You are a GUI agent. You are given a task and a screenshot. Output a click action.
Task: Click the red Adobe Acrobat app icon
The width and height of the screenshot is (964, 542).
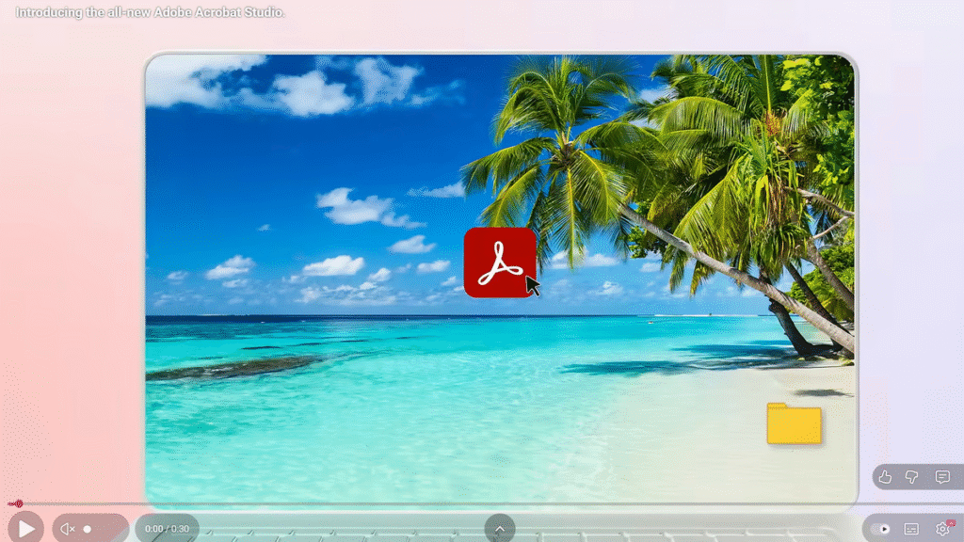(500, 263)
